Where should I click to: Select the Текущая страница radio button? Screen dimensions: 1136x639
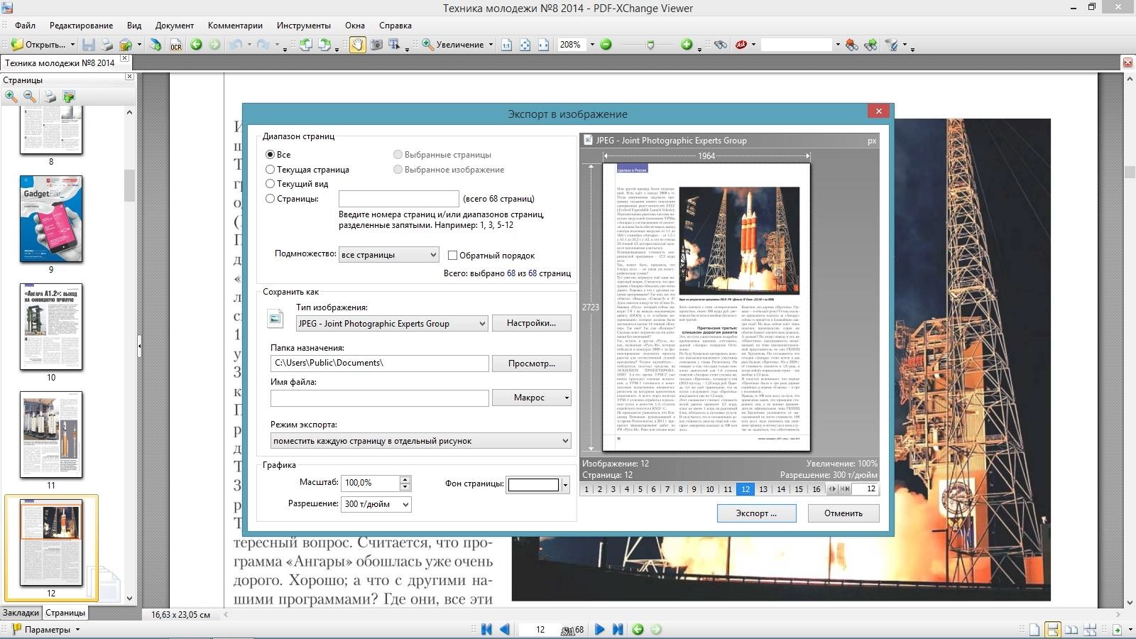[270, 169]
